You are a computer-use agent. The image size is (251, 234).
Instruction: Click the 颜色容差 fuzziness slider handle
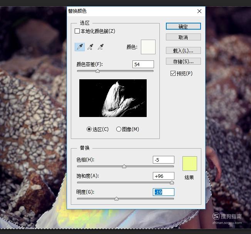point(97,71)
